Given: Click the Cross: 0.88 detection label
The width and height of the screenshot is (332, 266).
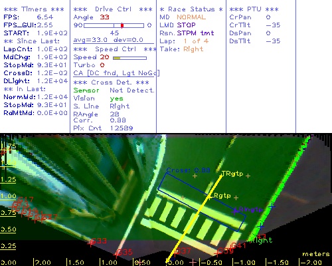Looking at the screenshot, I should [188, 170].
